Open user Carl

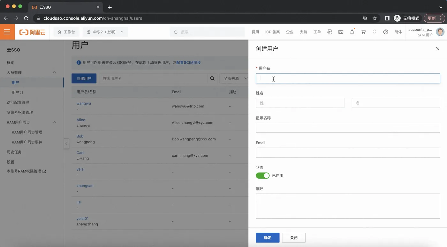[x=80, y=153]
